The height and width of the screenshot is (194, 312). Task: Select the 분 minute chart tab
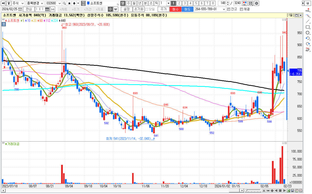(x=145, y=3)
